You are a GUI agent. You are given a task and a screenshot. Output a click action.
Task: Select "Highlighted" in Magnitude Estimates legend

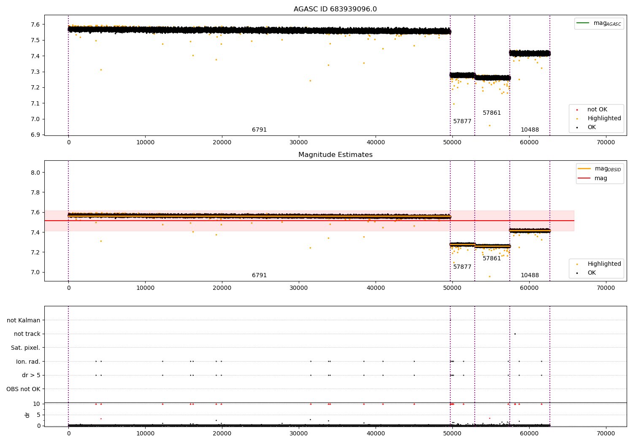[x=604, y=264]
